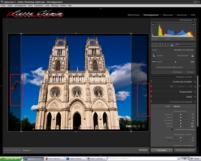Click the Rotation transformation slider handle
The width and height of the screenshot is (201, 161).
[181, 123]
